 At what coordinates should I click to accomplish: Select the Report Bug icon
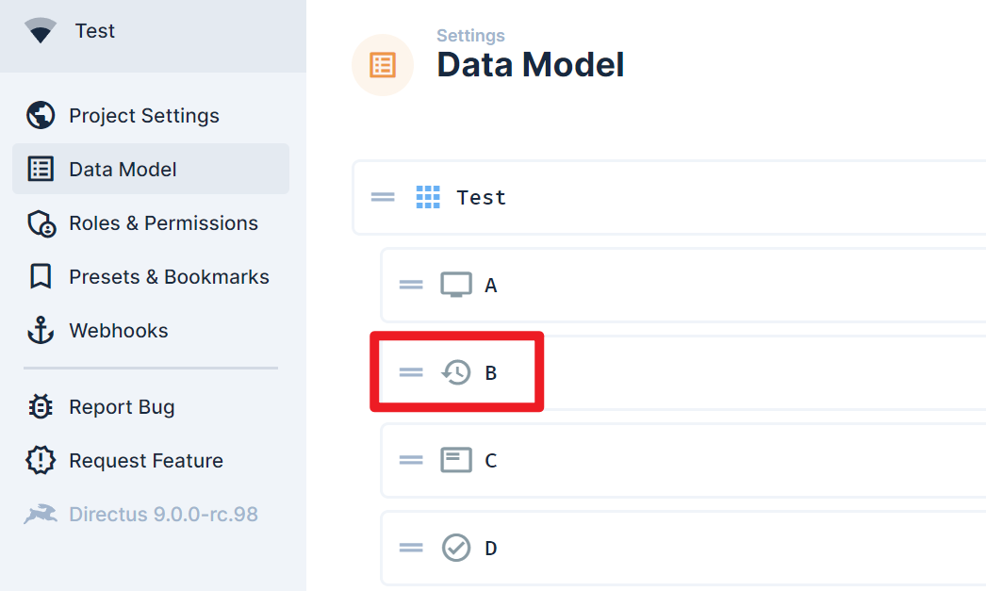(40, 406)
